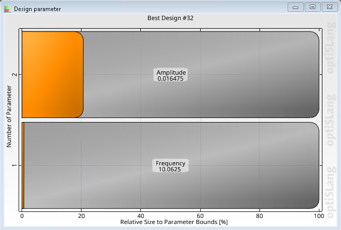This screenshot has width=341, height=230.
Task: Select the thin orange Frequency bar
Action: pos(23,166)
